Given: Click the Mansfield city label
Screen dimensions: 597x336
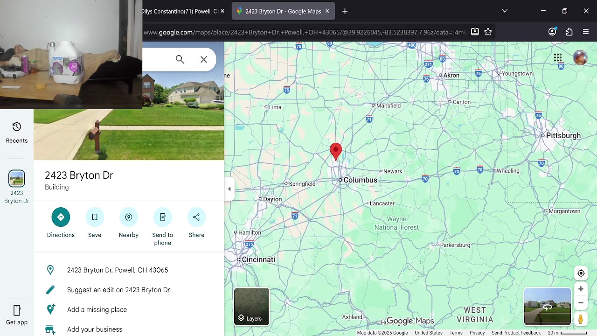Looking at the screenshot, I should (389, 106).
